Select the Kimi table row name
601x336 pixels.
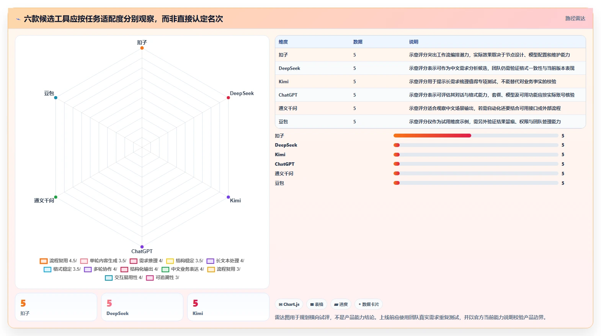(x=284, y=82)
